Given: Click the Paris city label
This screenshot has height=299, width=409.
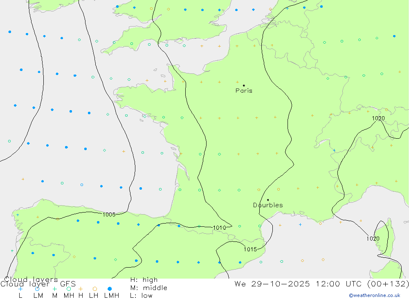Looking at the screenshot, I should tap(244, 91).
